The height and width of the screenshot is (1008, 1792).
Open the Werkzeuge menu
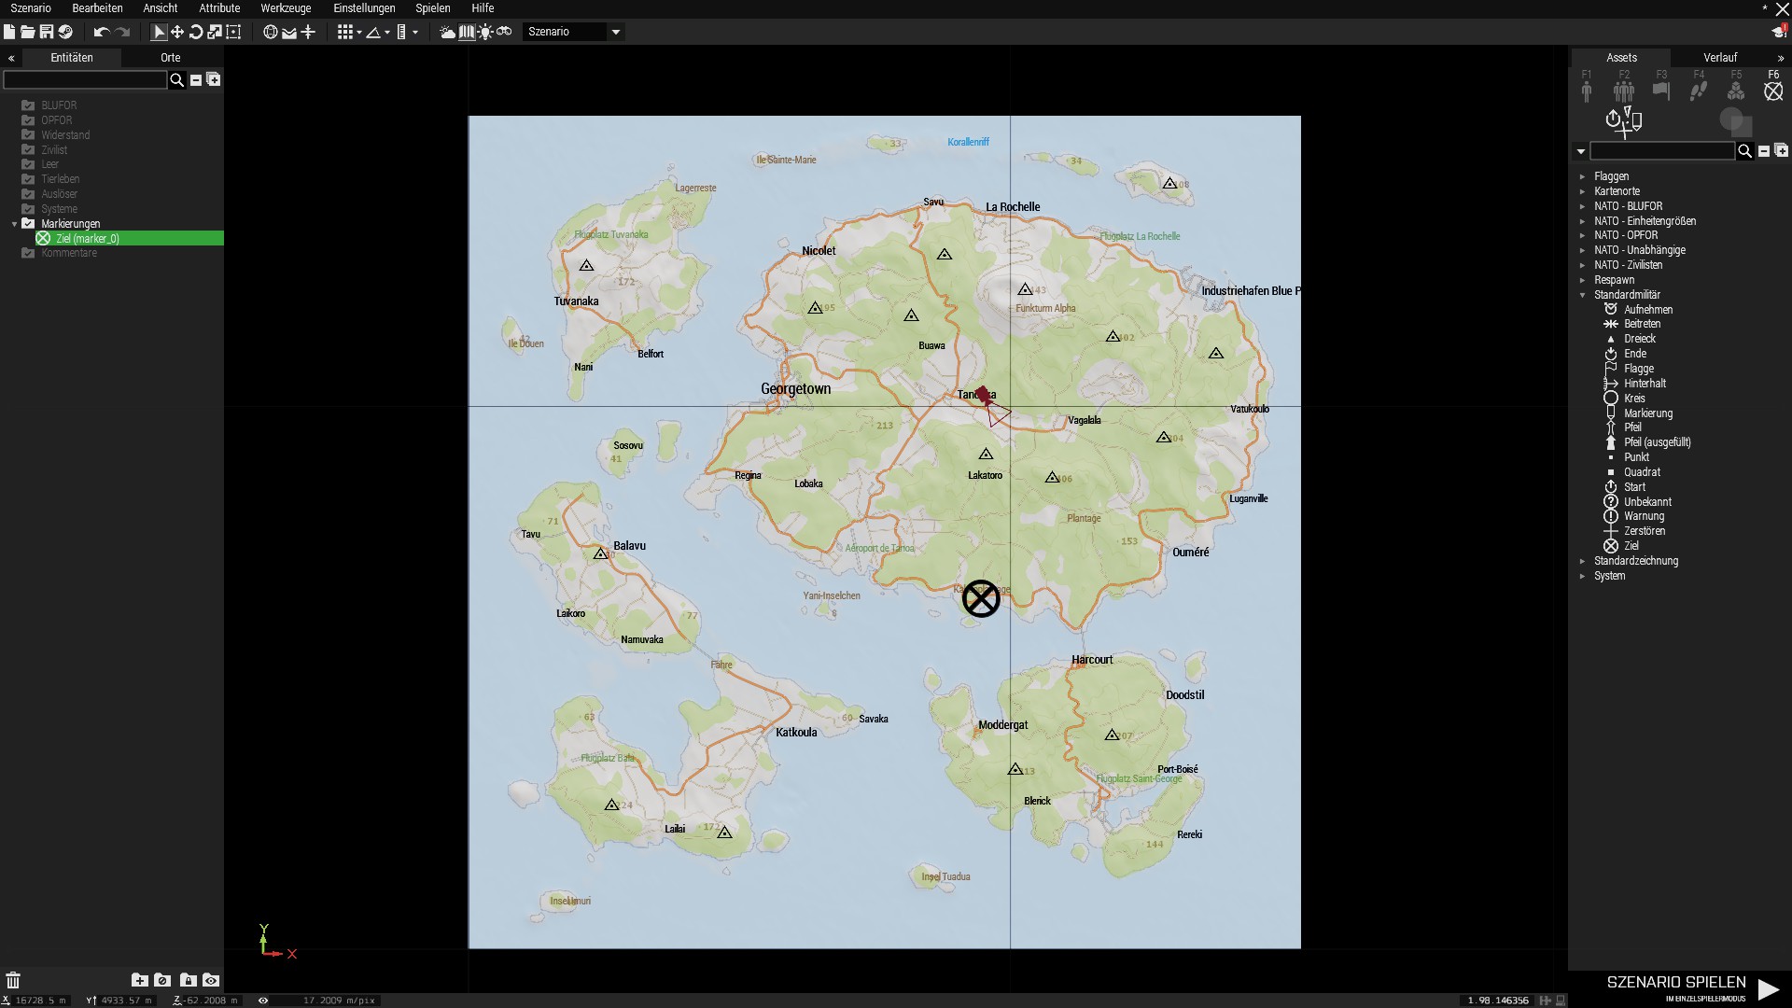click(x=286, y=8)
